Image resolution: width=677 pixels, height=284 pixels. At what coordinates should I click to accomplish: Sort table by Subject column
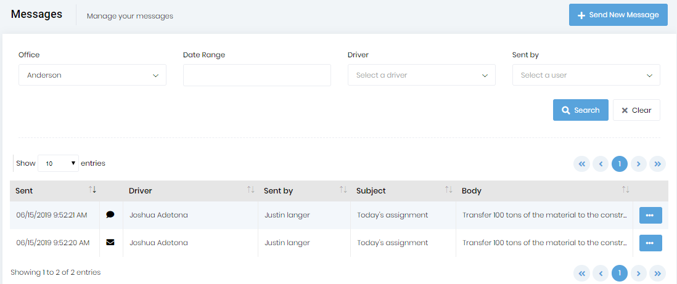404,191
